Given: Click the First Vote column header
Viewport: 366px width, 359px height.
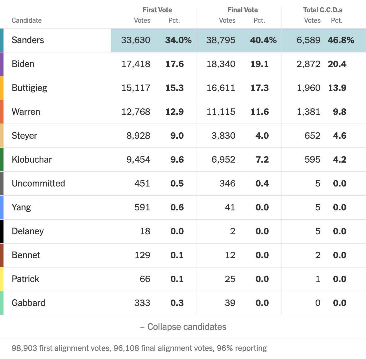Looking at the screenshot, I should [x=157, y=10].
